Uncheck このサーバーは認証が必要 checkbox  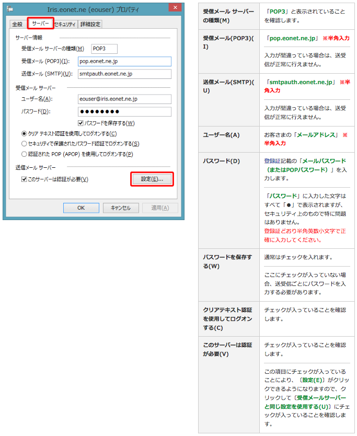point(24,179)
